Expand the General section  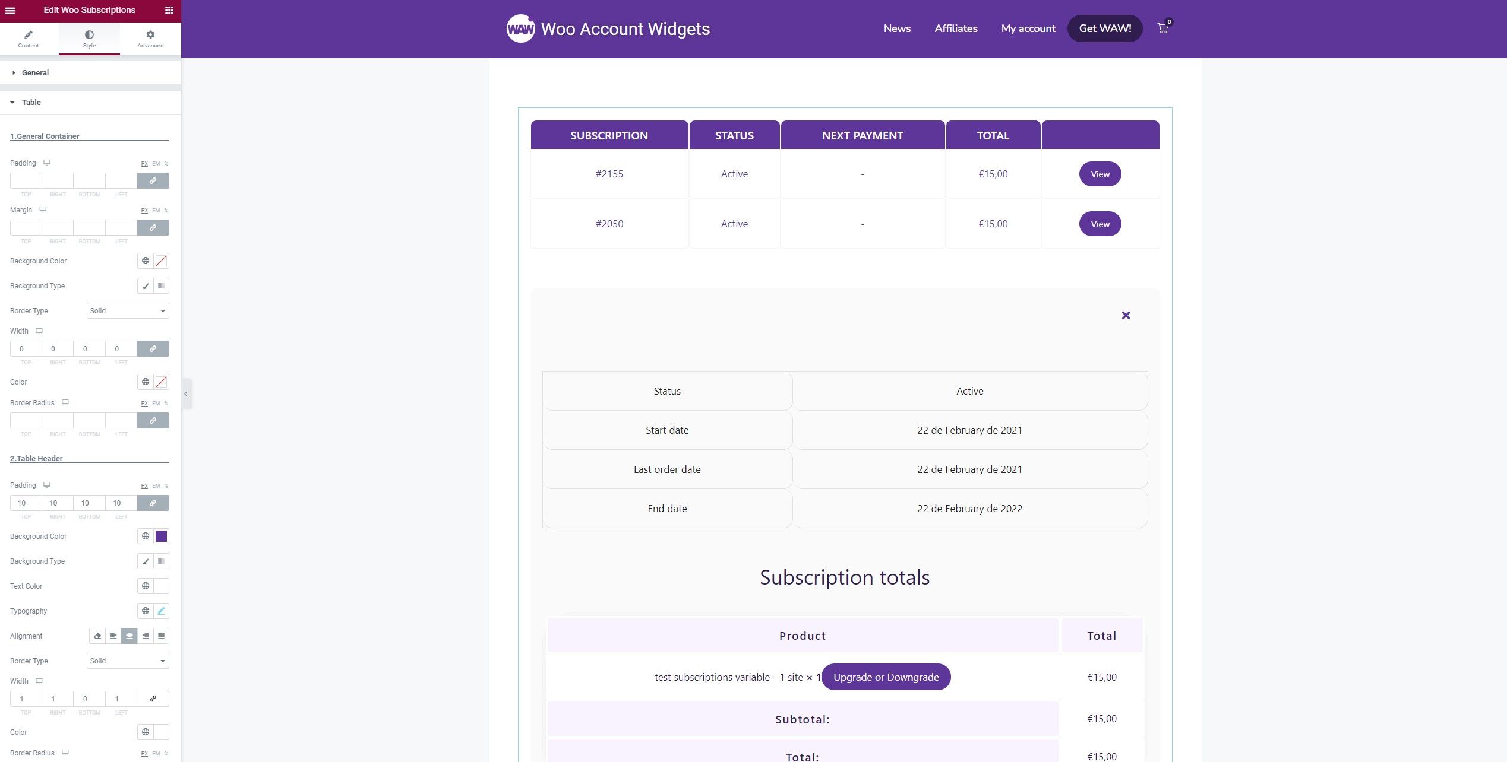click(90, 72)
